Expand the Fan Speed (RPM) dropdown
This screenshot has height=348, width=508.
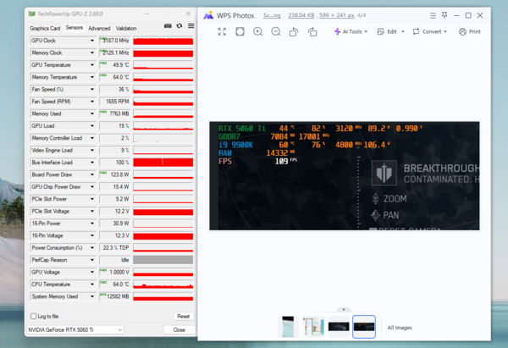(92, 102)
